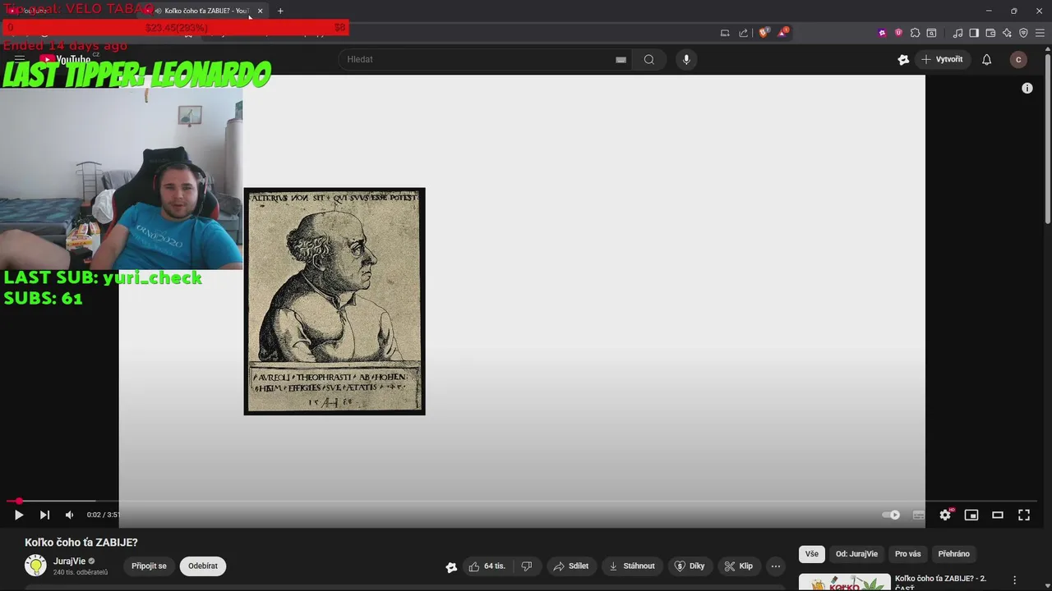Open the recommended video thumbnail for 2. ČASŤ
Screen dimensions: 1052x591
[845, 582]
